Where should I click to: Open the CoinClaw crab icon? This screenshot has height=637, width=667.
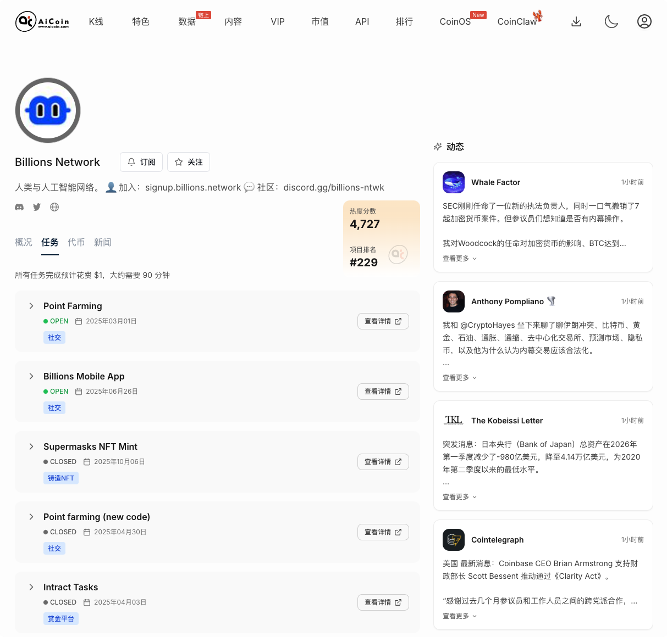(x=537, y=17)
